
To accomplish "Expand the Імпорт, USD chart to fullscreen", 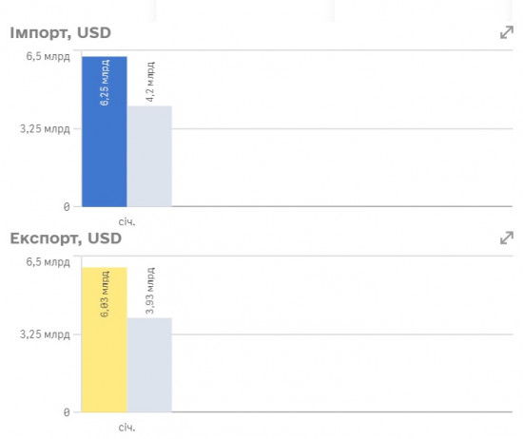I will pyautogui.click(x=506, y=32).
